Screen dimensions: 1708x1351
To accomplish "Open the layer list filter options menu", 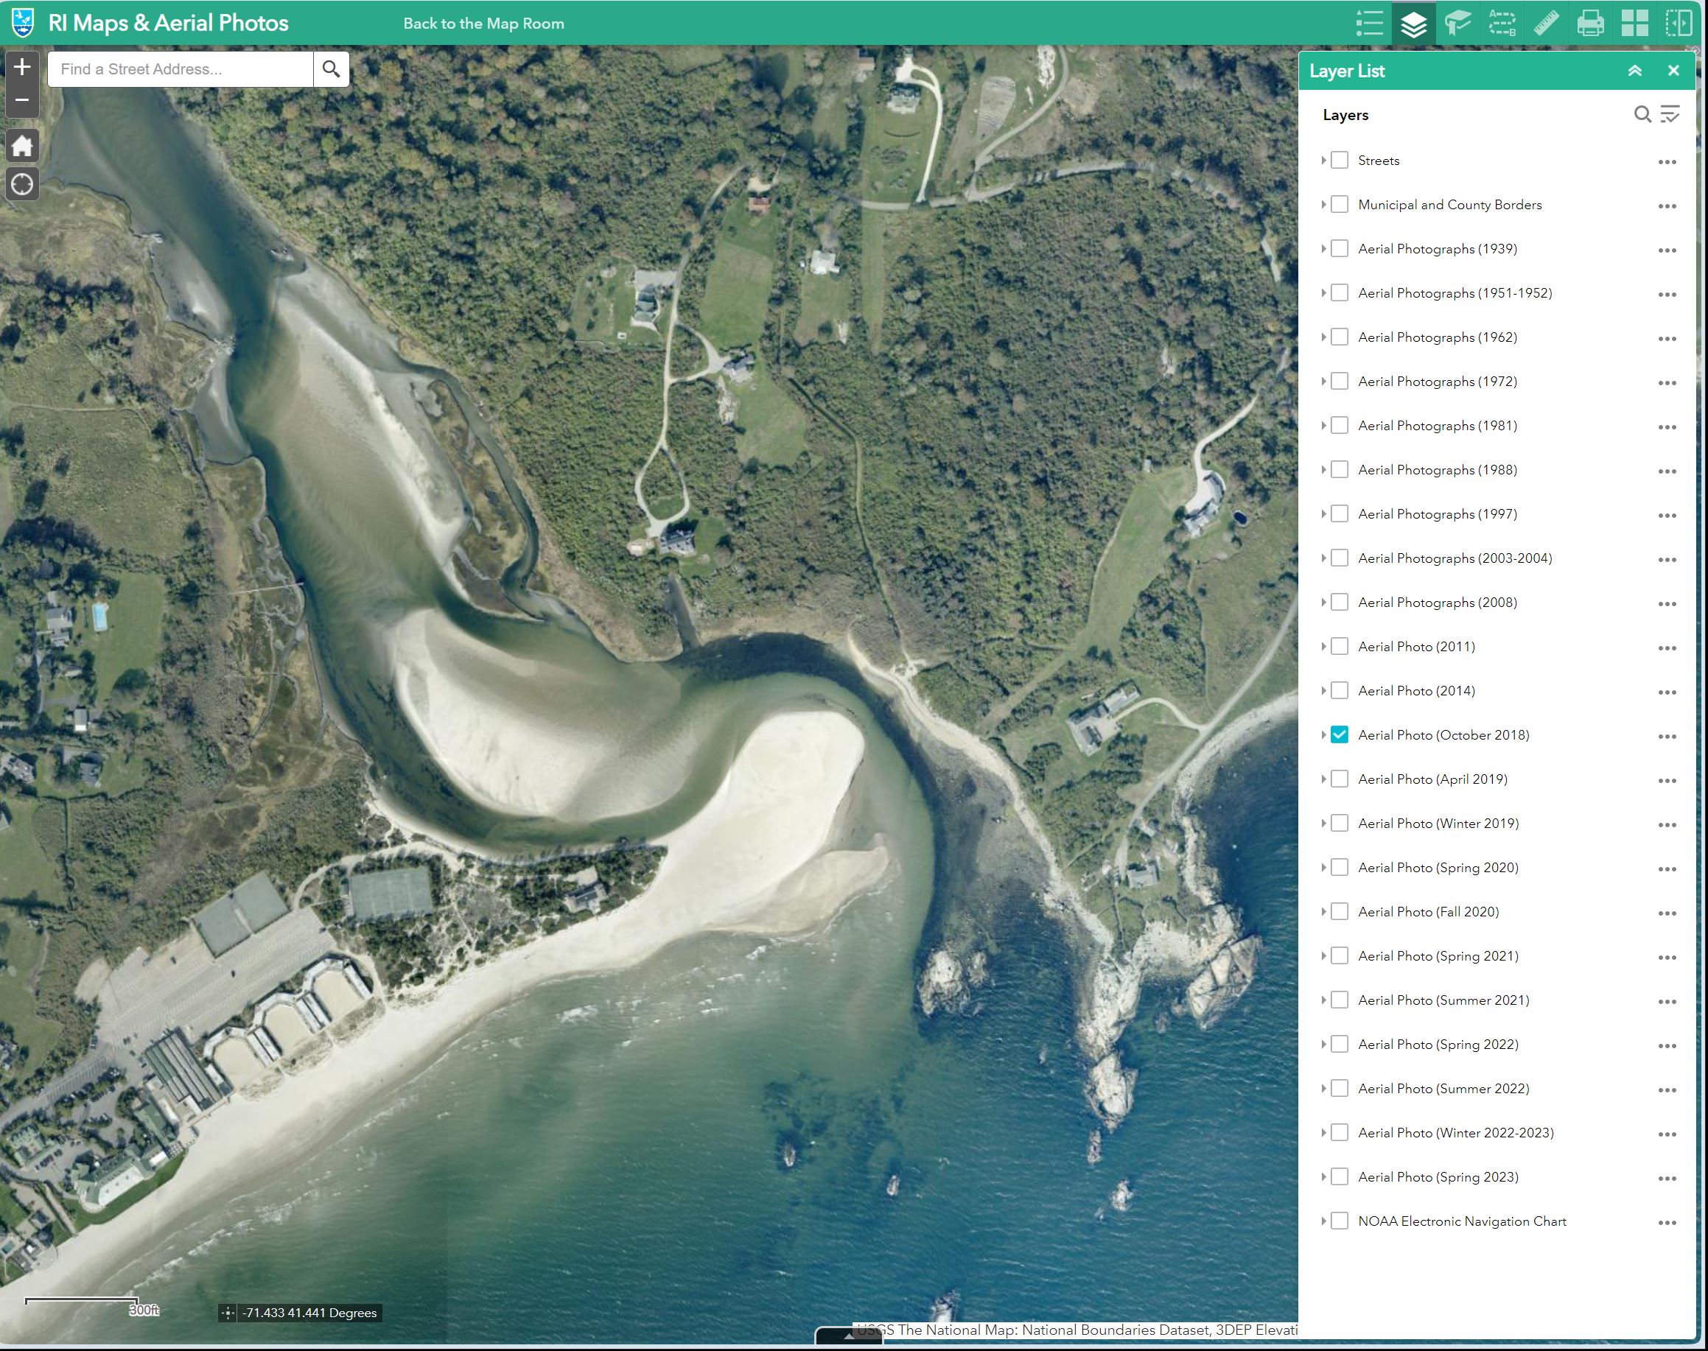I will click(1670, 115).
